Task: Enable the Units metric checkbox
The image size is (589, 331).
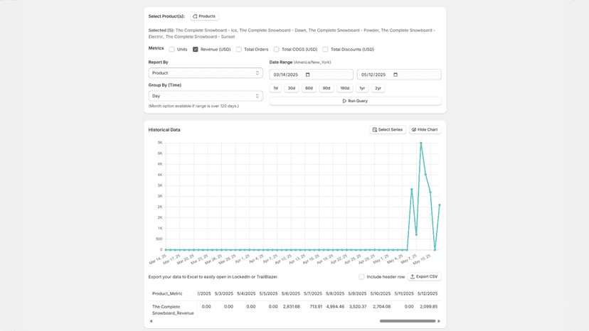Action: [171, 49]
